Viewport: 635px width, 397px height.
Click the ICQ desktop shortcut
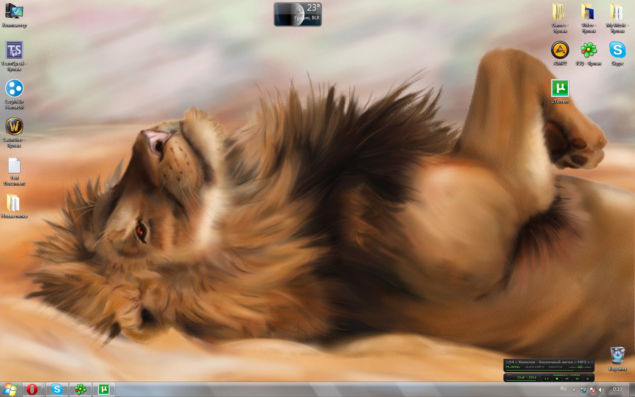click(x=589, y=51)
